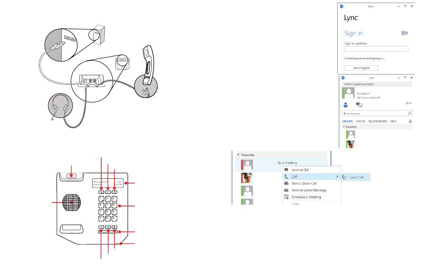
Task: Open options gear in contacts window
Action: [x=408, y=103]
